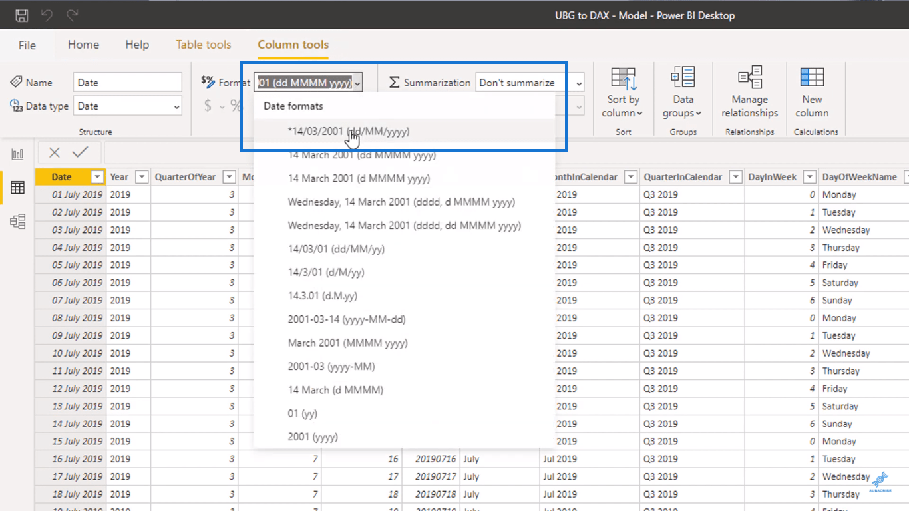Click the Saturday cell in 06 July row
The width and height of the screenshot is (909, 511).
coord(864,283)
